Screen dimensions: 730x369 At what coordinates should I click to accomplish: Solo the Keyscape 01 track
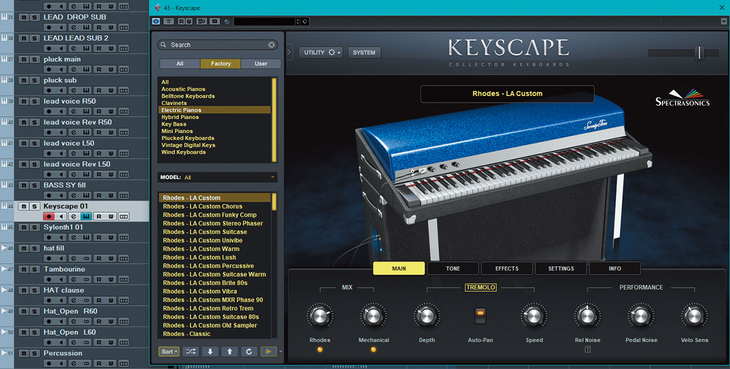[x=34, y=207]
